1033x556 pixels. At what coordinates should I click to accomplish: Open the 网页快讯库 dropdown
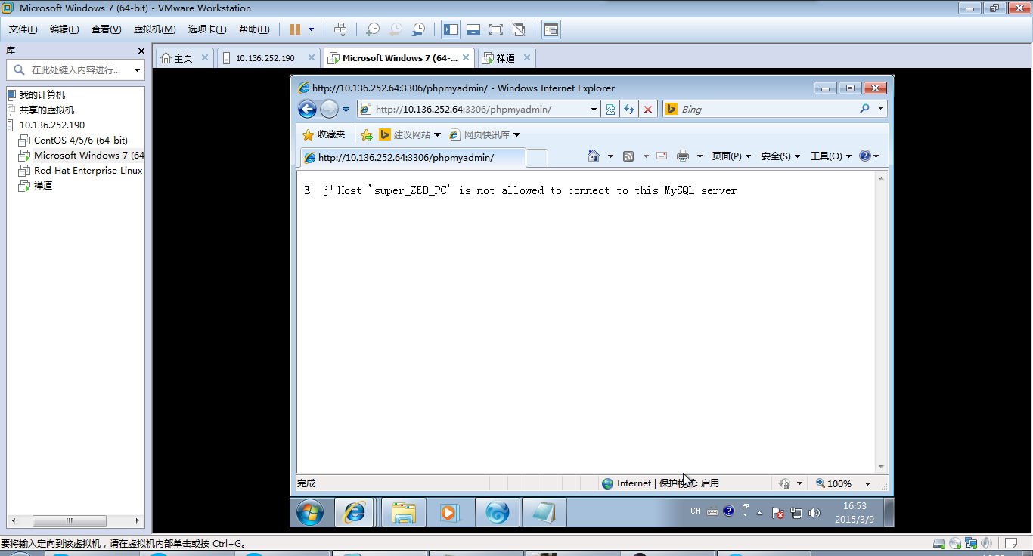coord(485,134)
